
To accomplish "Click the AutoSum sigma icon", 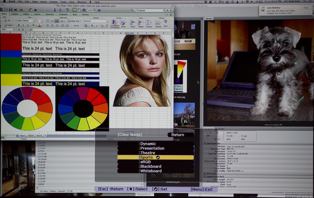I will [55, 10].
